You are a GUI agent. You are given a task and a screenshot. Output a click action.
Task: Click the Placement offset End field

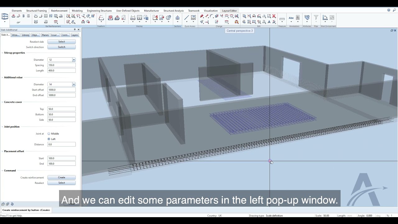(x=62, y=164)
